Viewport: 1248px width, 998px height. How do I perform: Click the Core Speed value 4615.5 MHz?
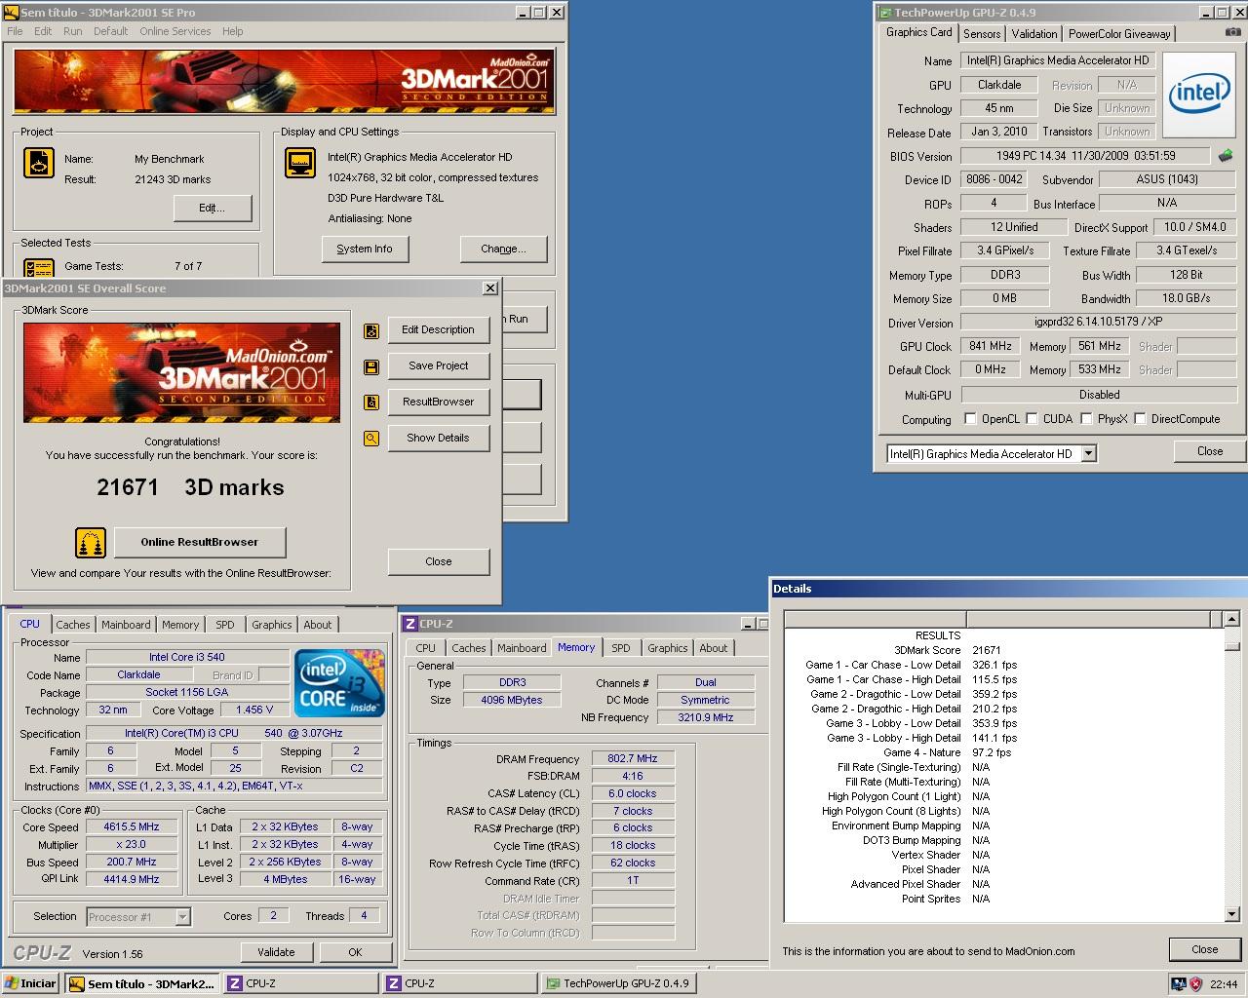pyautogui.click(x=132, y=826)
